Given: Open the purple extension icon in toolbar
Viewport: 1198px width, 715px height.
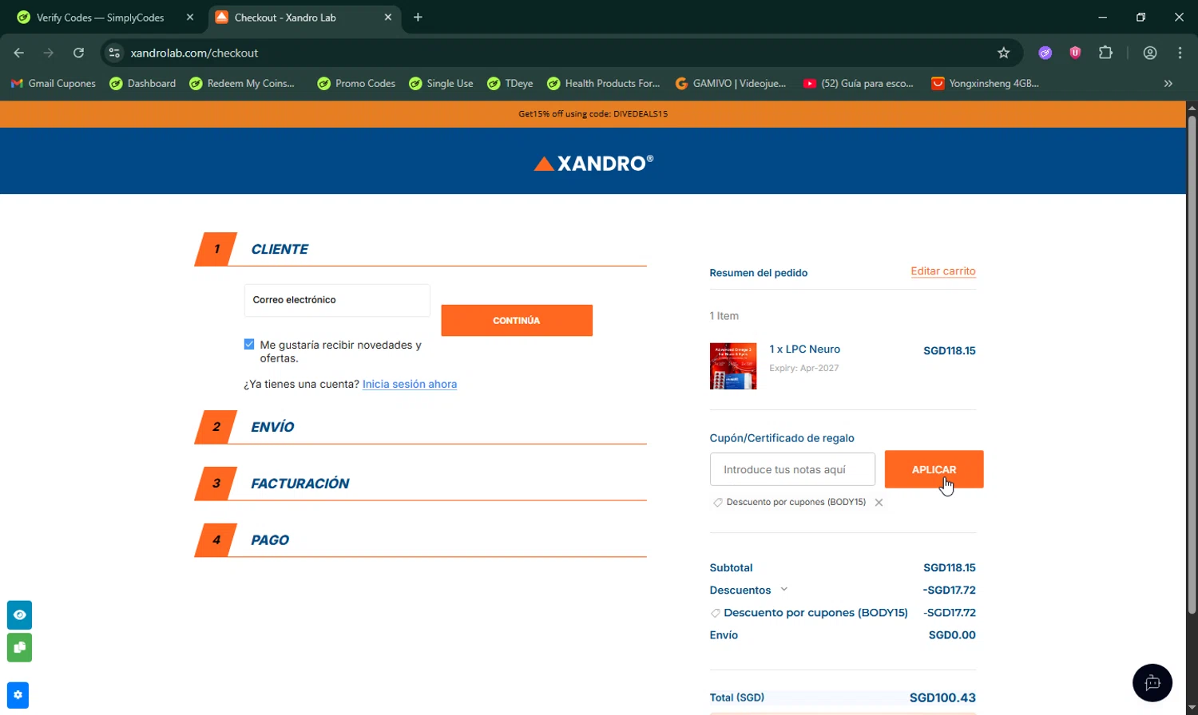Looking at the screenshot, I should (1045, 53).
